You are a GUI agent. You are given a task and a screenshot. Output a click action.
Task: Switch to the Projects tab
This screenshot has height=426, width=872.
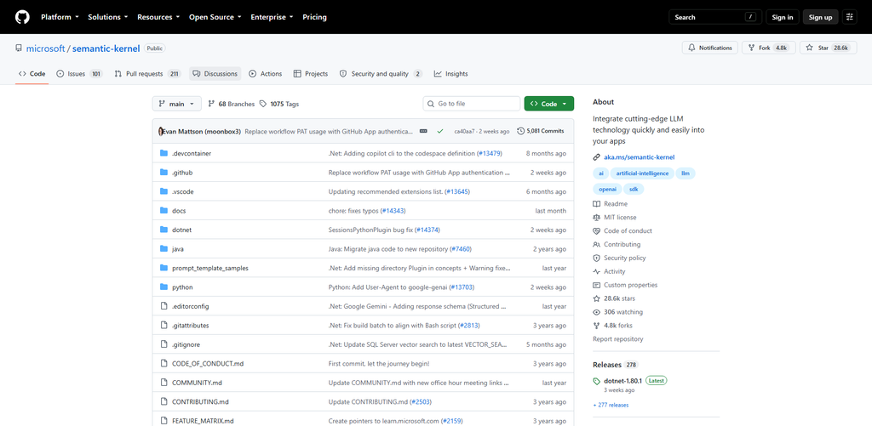[311, 74]
